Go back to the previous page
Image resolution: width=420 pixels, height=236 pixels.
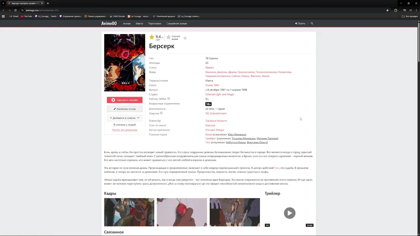[3, 10]
